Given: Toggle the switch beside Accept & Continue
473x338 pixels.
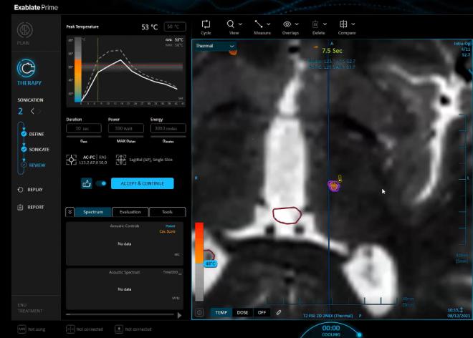Looking at the screenshot, I should pos(101,183).
